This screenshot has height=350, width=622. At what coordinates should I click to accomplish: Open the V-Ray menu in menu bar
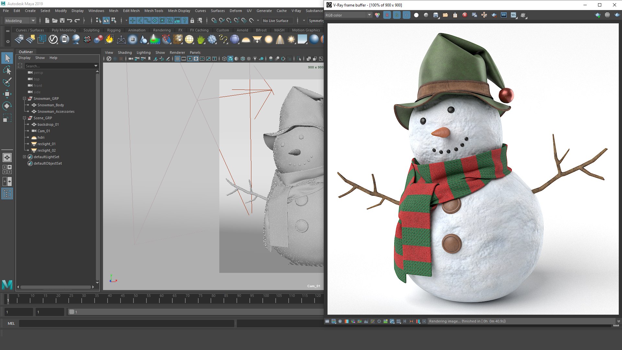[x=296, y=11]
